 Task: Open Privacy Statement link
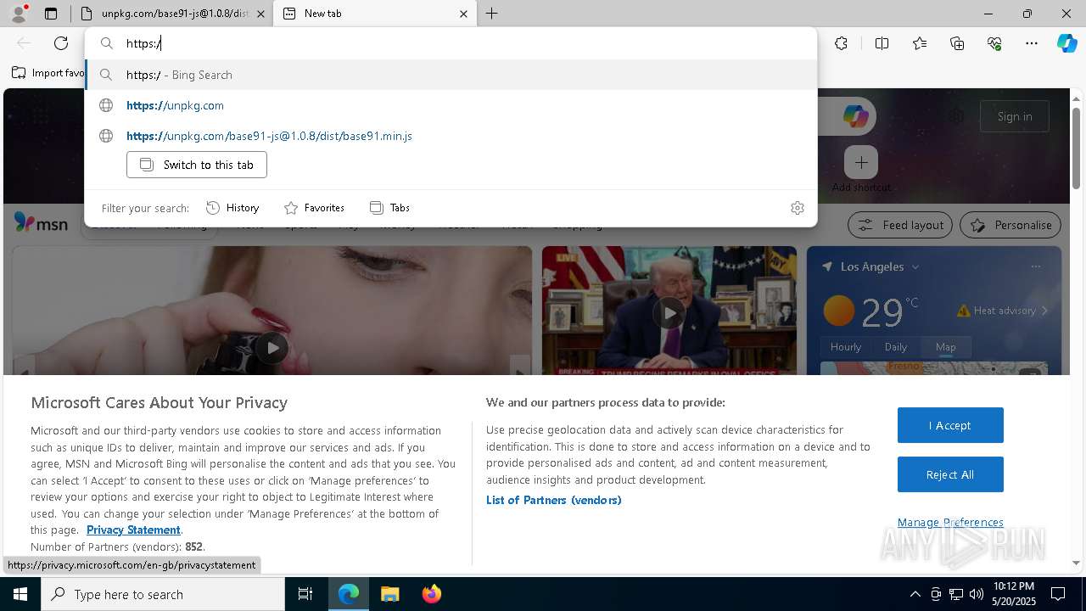[x=133, y=530]
